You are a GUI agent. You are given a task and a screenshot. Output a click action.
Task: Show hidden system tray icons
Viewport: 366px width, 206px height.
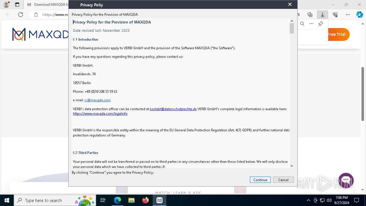click(308, 200)
